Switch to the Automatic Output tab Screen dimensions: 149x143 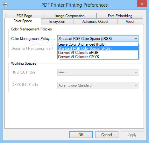point(95,22)
